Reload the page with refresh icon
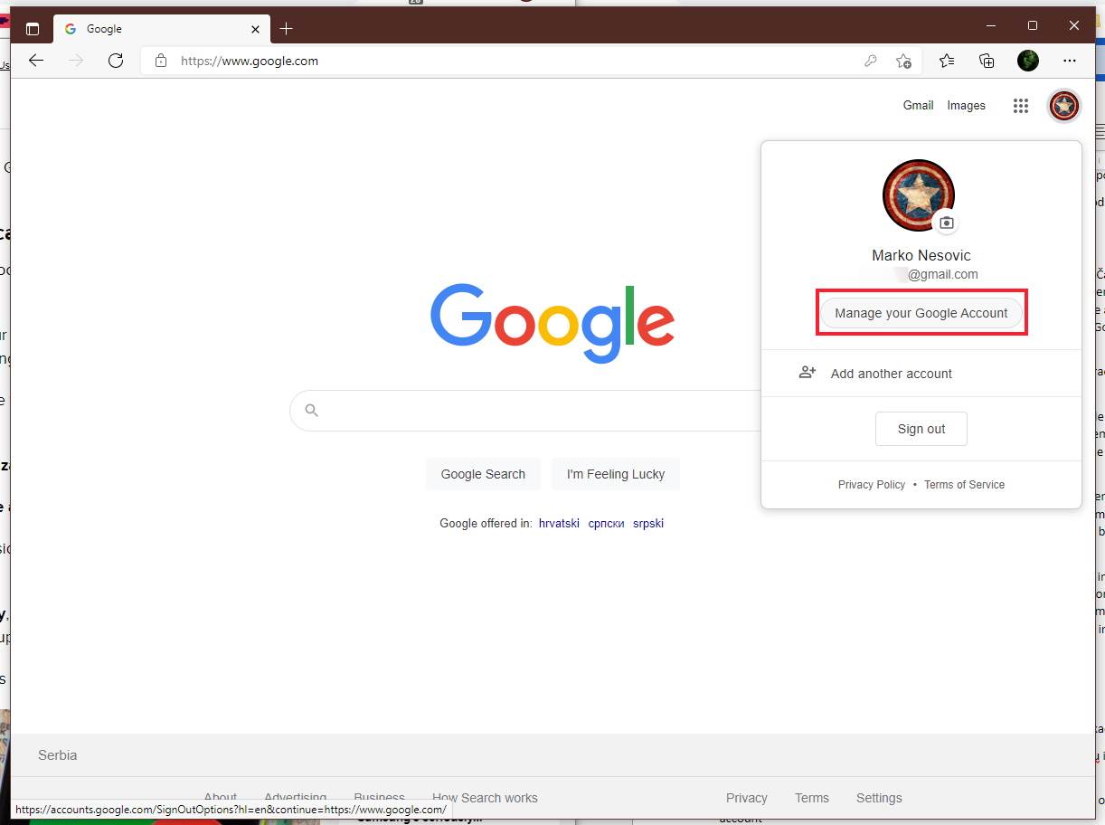The width and height of the screenshot is (1105, 825). tap(116, 61)
